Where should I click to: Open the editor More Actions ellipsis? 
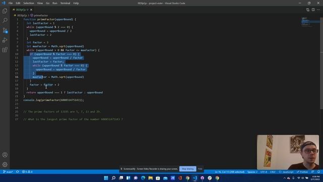318,10
